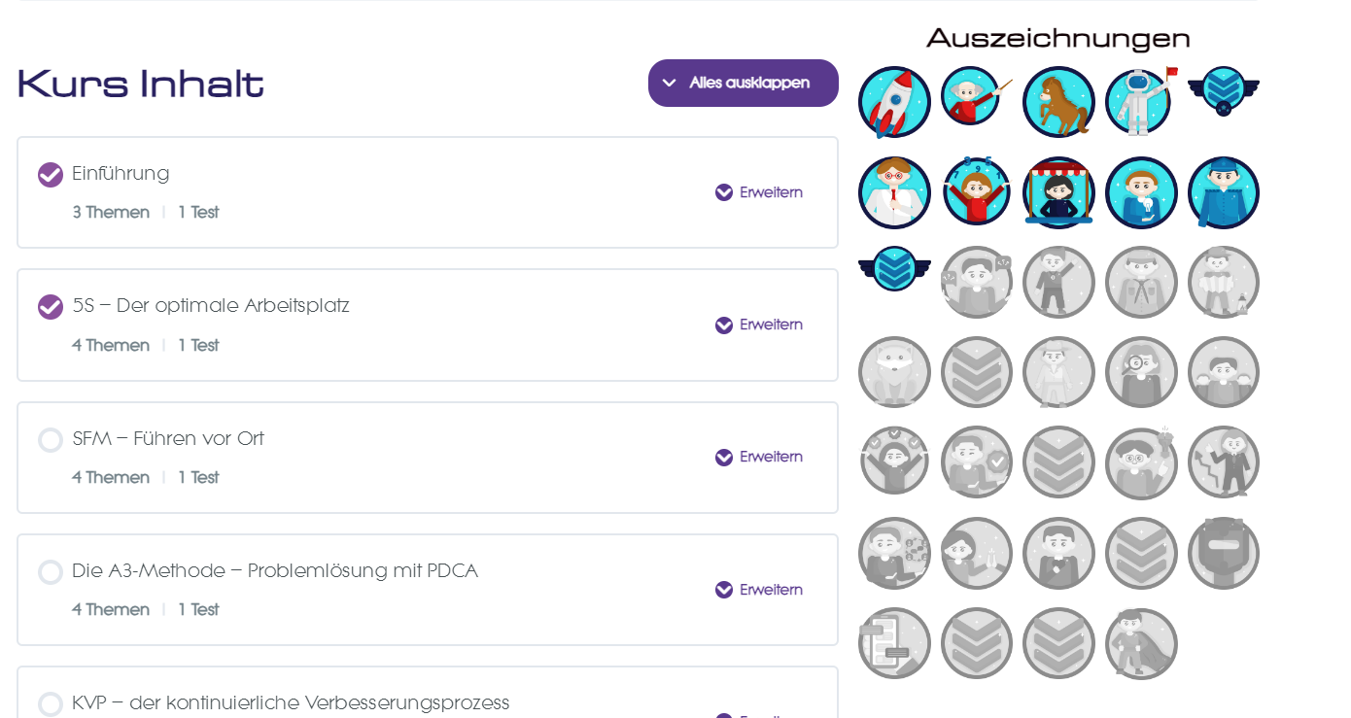
Task: Expand the Einführung section via Erweitern
Action: pos(759,192)
